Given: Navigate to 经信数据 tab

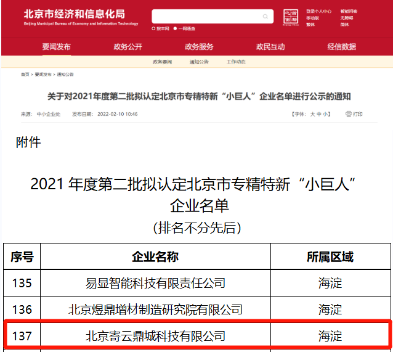Looking at the screenshot, I should click(x=341, y=47).
